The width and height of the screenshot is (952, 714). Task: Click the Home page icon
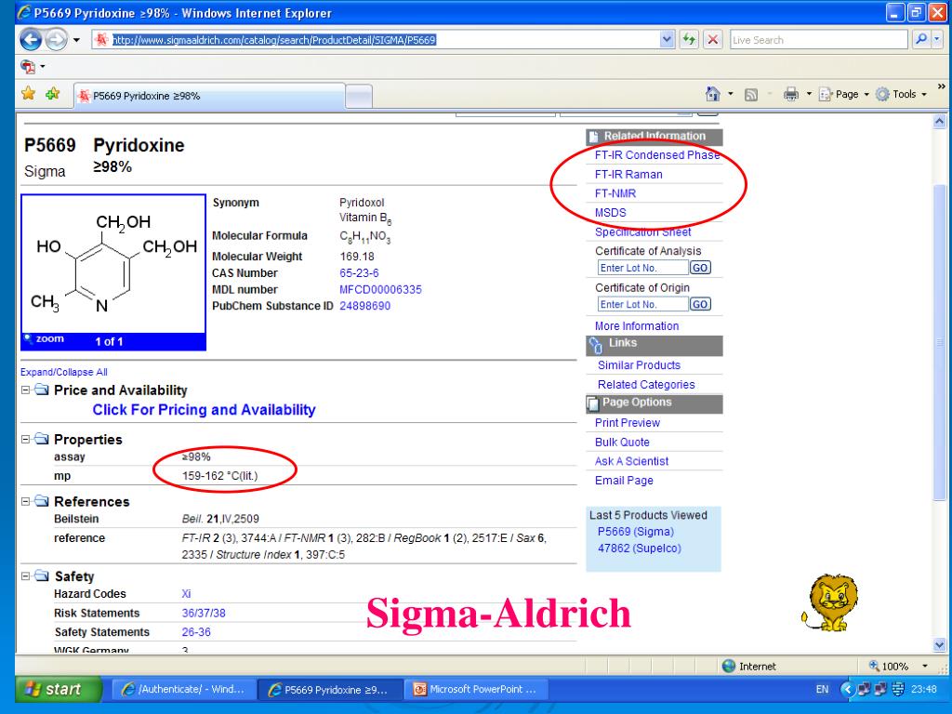pos(713,94)
